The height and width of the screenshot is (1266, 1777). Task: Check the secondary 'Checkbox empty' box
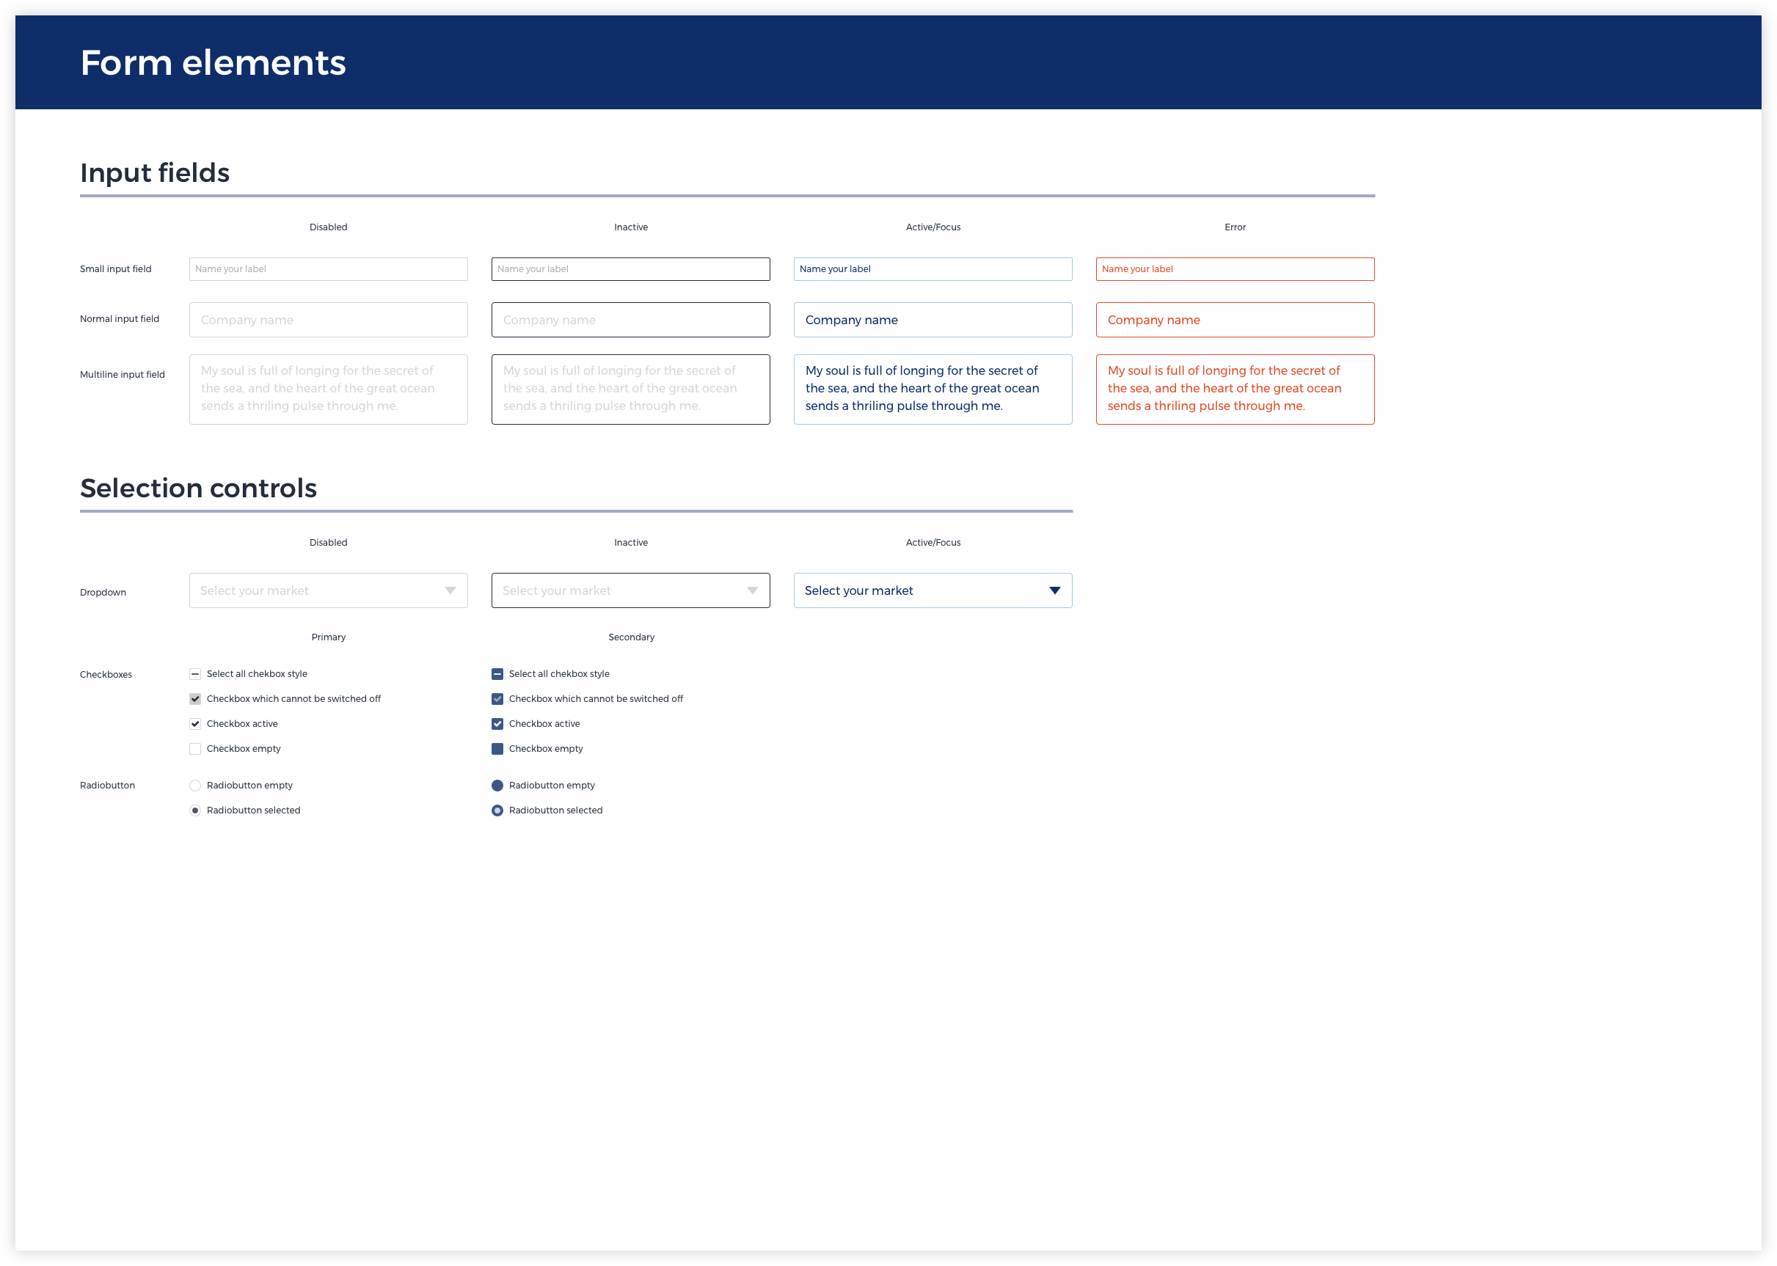(497, 749)
